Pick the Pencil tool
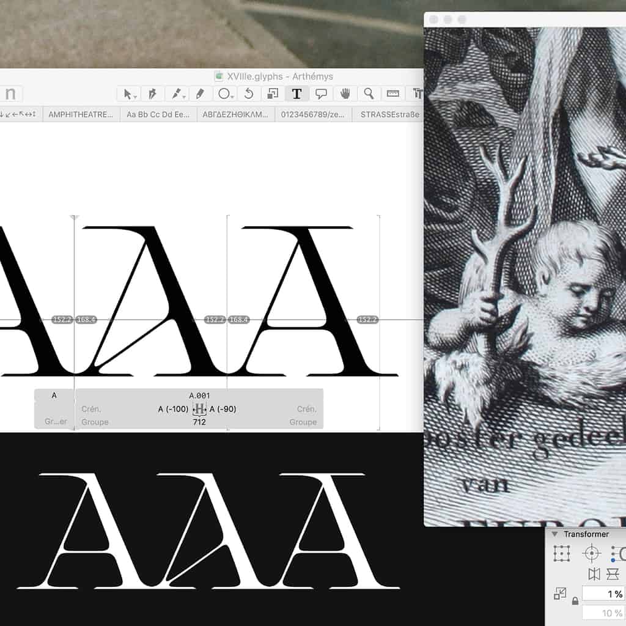 tap(200, 94)
